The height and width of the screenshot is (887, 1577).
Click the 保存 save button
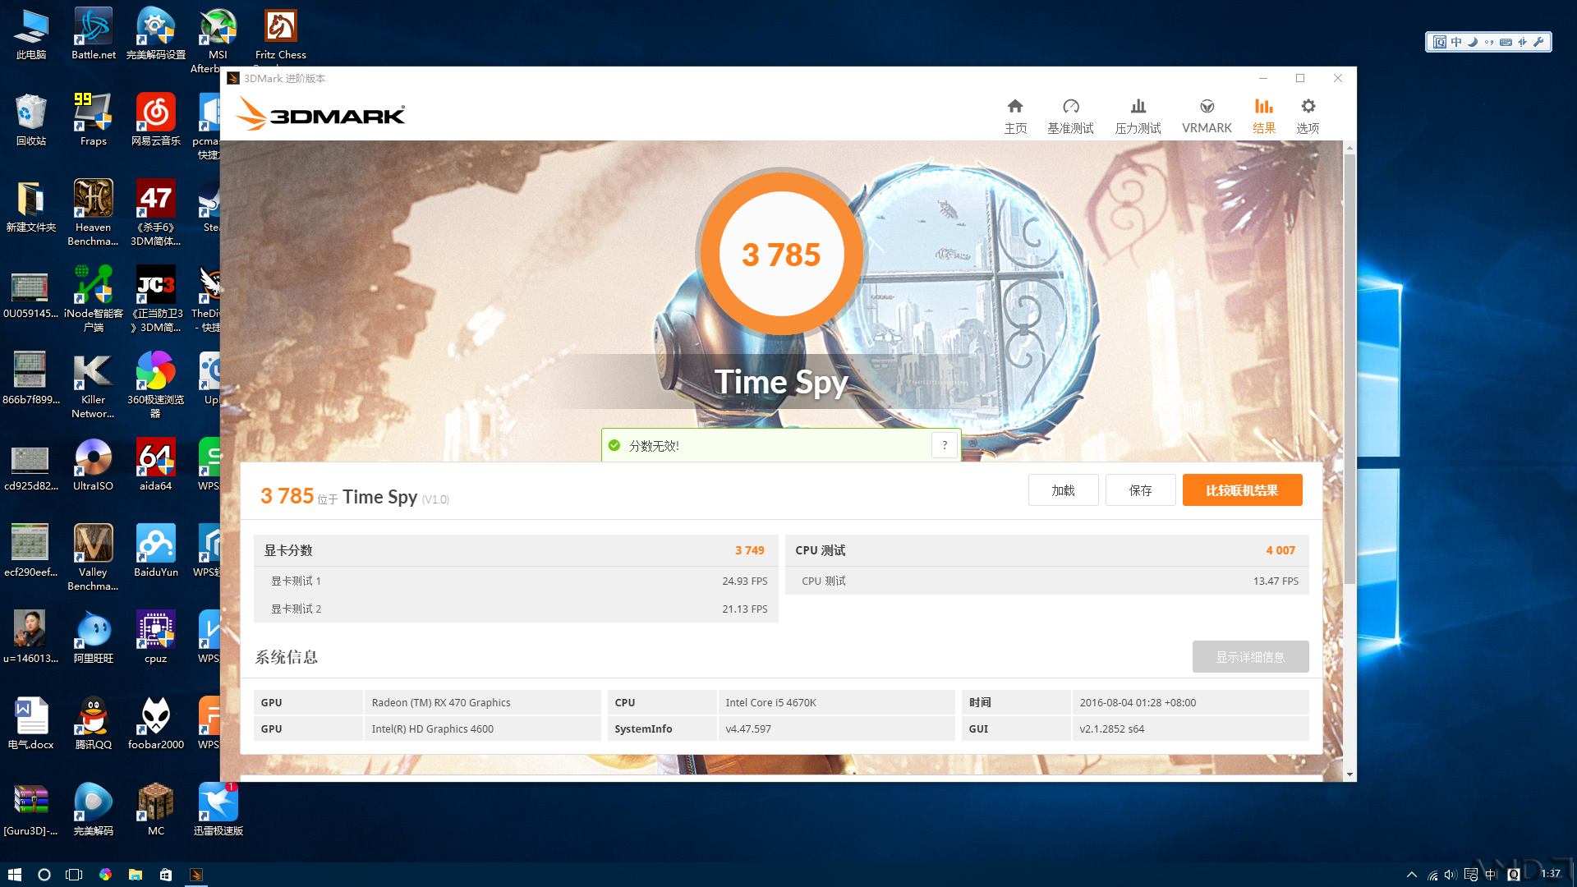[x=1140, y=490]
